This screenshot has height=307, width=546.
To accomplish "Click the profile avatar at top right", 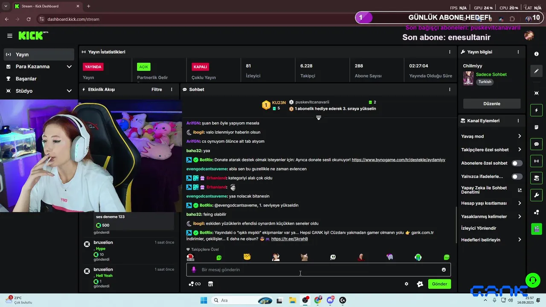I will tap(529, 35).
